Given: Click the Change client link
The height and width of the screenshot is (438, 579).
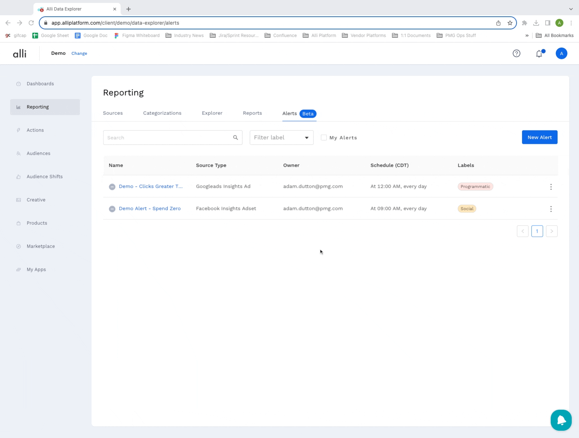Looking at the screenshot, I should 79,53.
